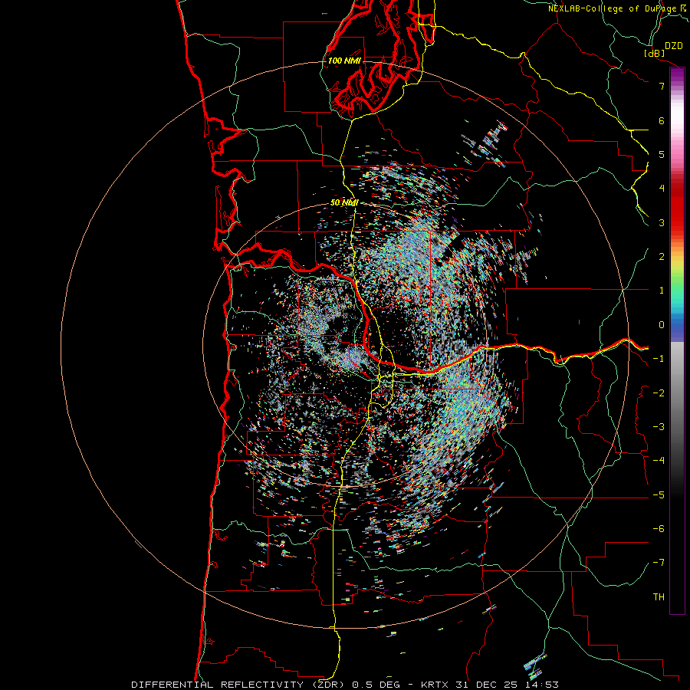Click the '-6' tick label on scale
The image size is (690, 690).
(659, 529)
